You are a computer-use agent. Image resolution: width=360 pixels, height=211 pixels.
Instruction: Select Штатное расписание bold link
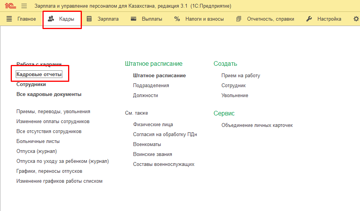pos(159,76)
